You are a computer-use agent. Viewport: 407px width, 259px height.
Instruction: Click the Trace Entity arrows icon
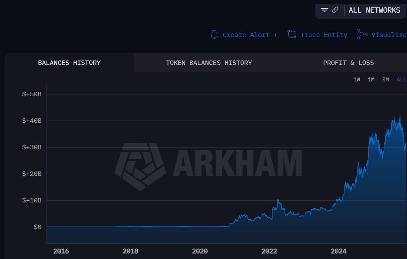(x=292, y=34)
